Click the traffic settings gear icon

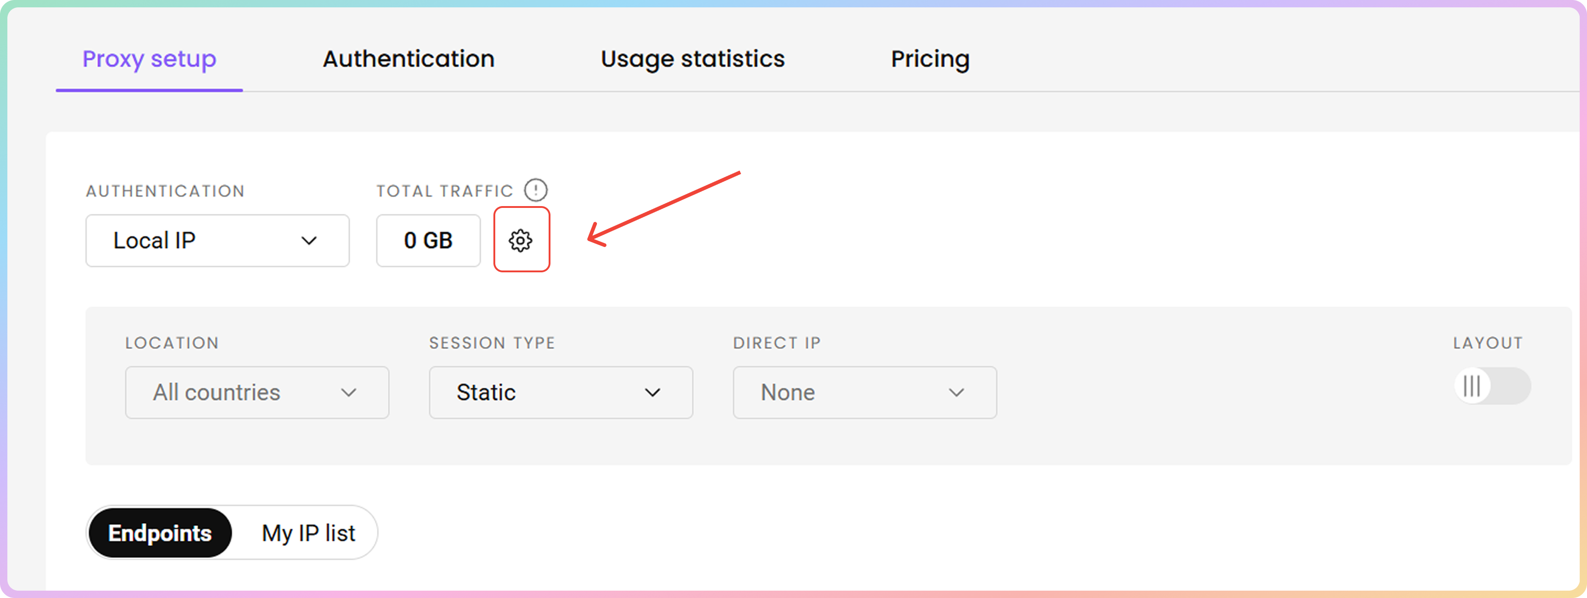pos(521,240)
